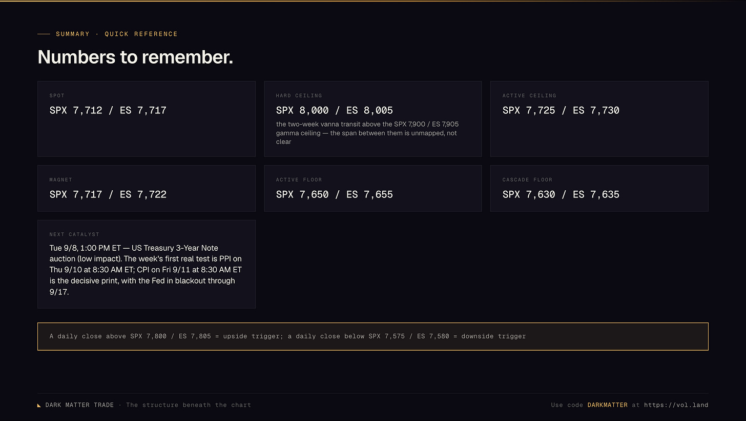This screenshot has height=421, width=746.
Task: Click the upside/downside trigger banner
Action: tap(373, 336)
